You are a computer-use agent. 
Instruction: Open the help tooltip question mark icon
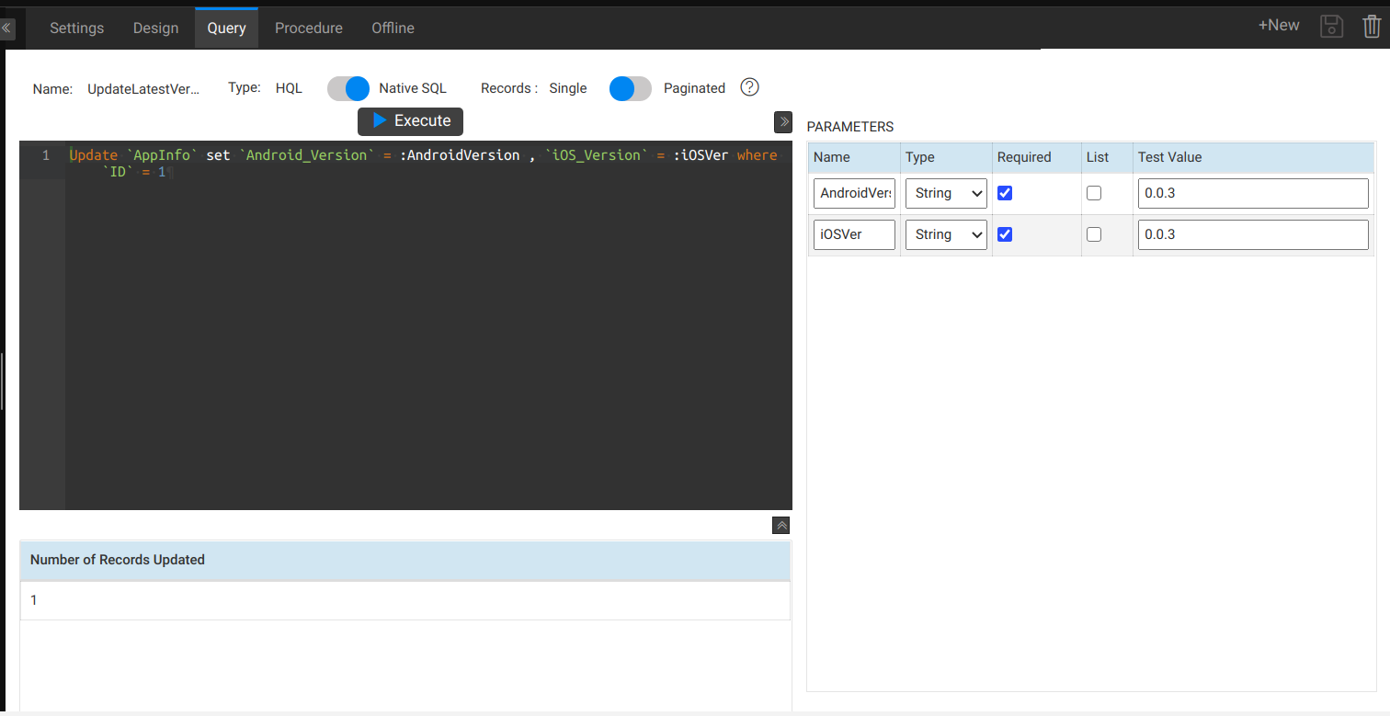click(749, 87)
